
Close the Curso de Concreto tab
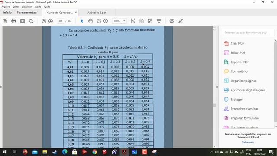tap(76, 13)
